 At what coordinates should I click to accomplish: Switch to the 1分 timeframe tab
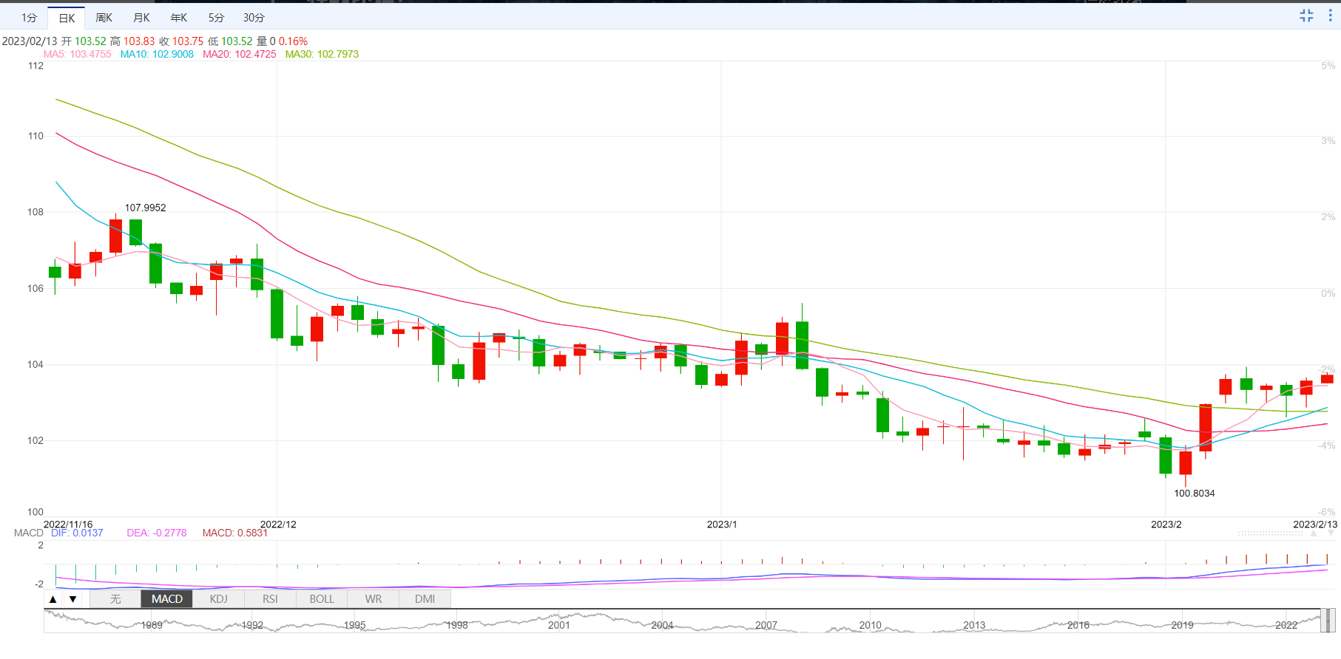[x=29, y=18]
